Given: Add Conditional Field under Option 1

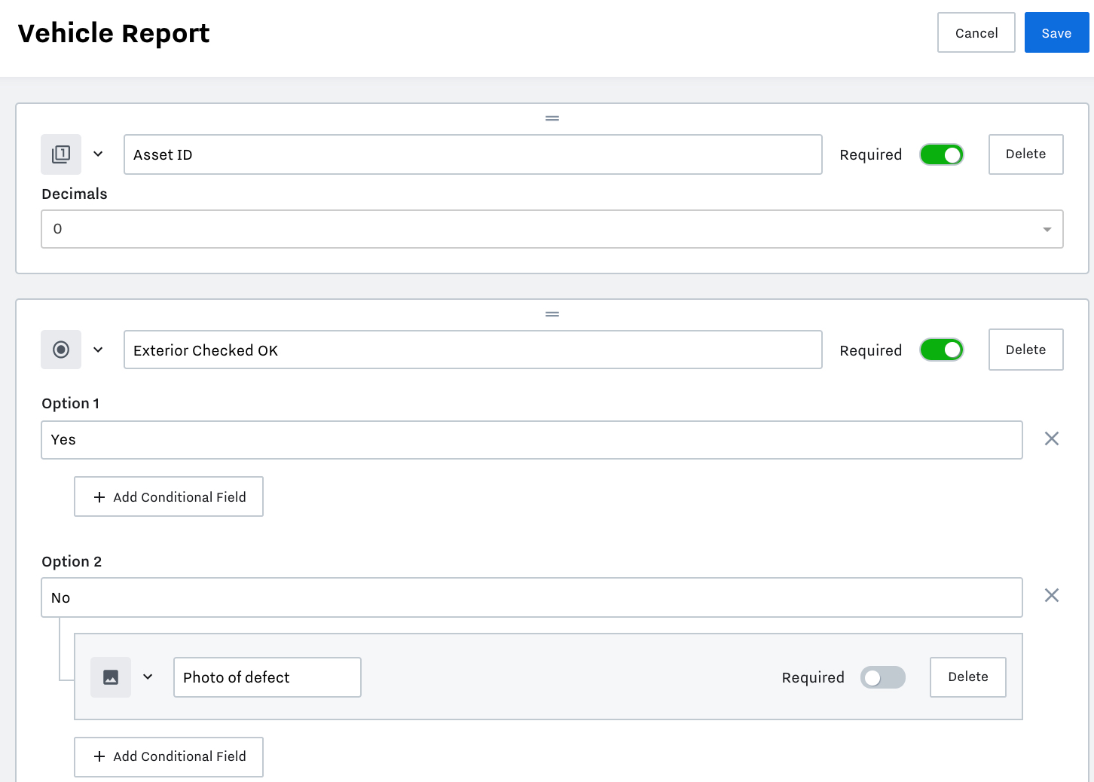Looking at the screenshot, I should click(x=169, y=497).
